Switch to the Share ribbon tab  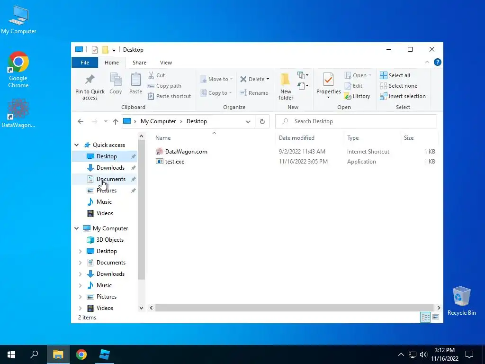tap(140, 63)
